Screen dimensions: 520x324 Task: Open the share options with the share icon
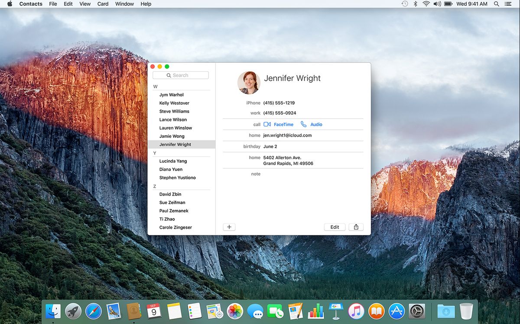point(356,227)
